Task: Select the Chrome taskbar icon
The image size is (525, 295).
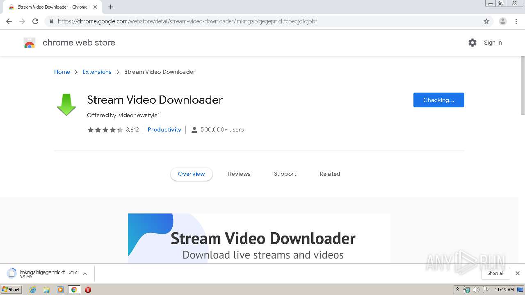Action: [x=74, y=290]
